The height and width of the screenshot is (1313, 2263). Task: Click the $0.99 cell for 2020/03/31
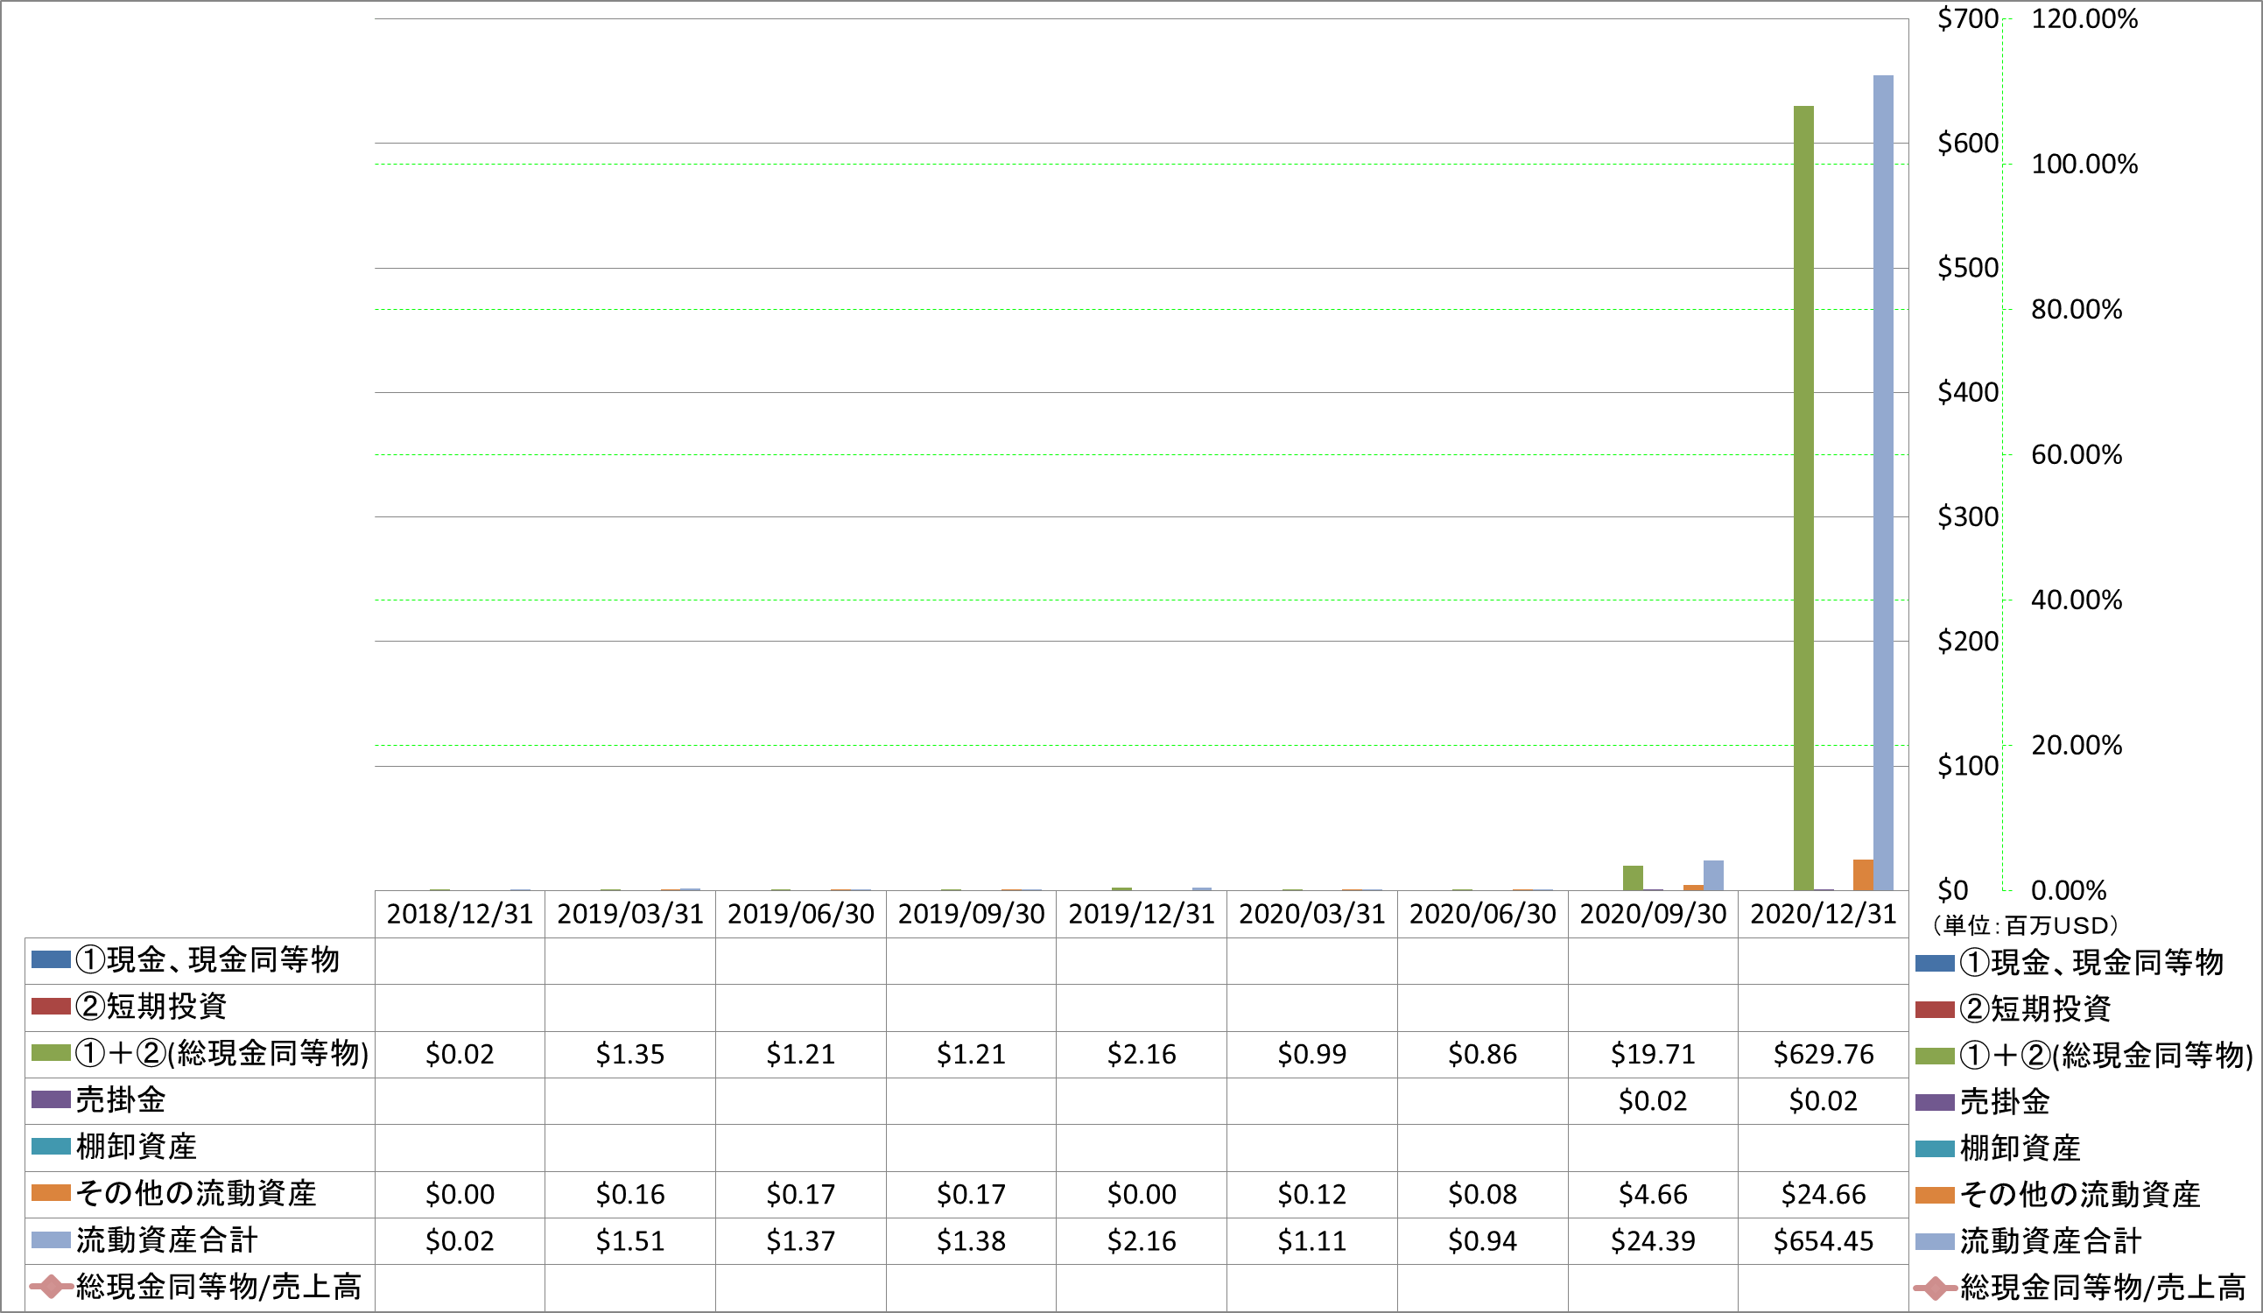[1312, 1055]
